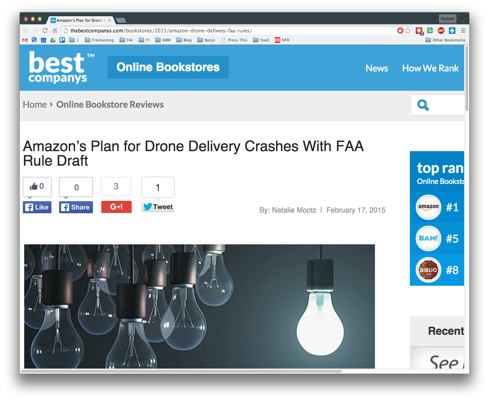489x401 pixels.
Task: Enter fullscreen with the arrows icon
Action: [x=463, y=19]
